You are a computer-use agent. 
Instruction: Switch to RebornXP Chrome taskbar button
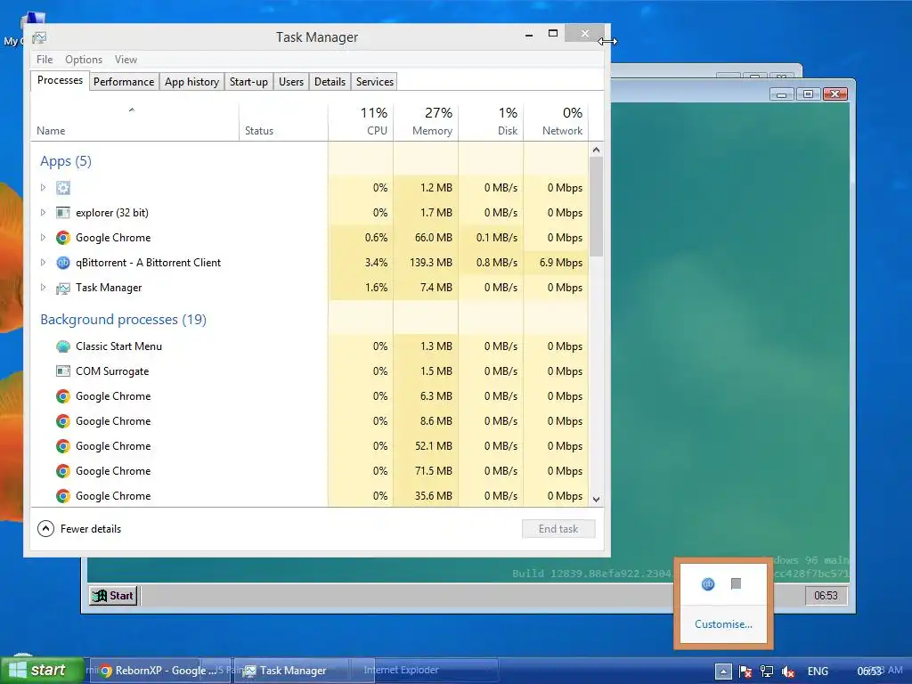159,671
